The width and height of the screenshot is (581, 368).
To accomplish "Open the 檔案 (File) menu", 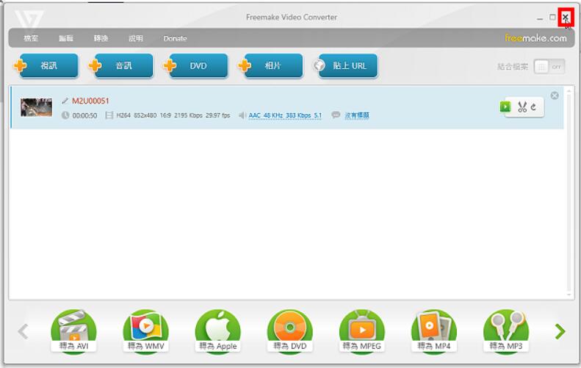I will [x=31, y=38].
